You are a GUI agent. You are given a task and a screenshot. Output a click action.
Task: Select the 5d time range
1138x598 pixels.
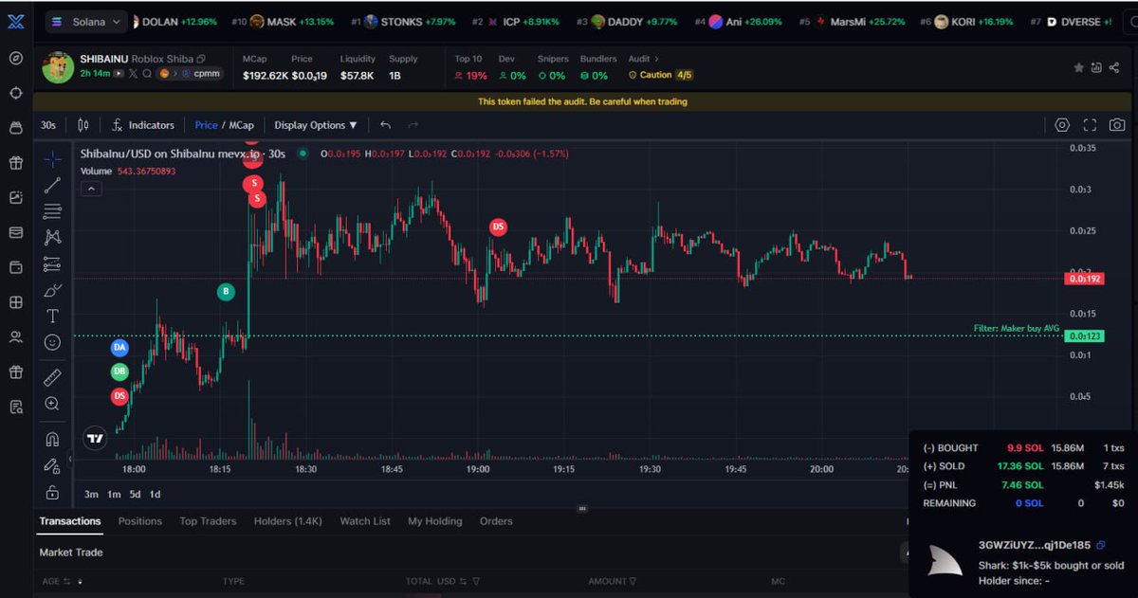pyautogui.click(x=135, y=494)
